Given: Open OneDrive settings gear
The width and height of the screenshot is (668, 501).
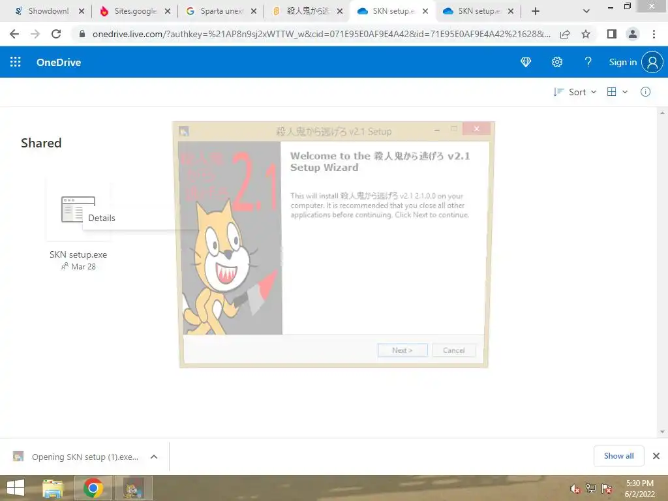Looking at the screenshot, I should [557, 62].
